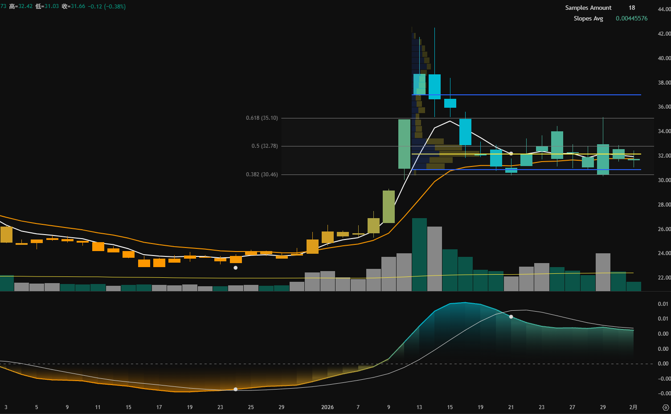Open chart settings hexagon gear icon
This screenshot has width=671, height=414.
(666, 407)
